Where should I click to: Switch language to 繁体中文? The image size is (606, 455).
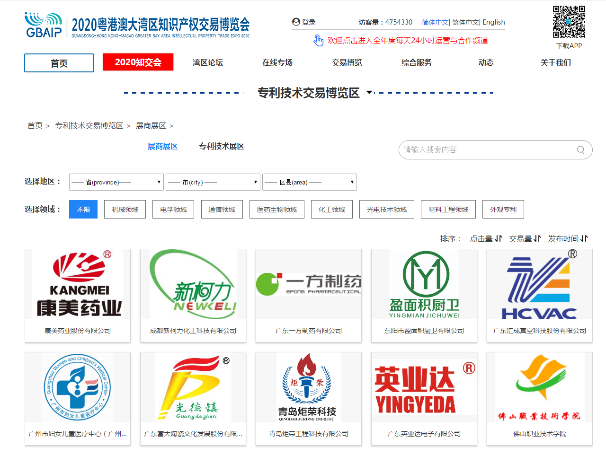coord(465,22)
